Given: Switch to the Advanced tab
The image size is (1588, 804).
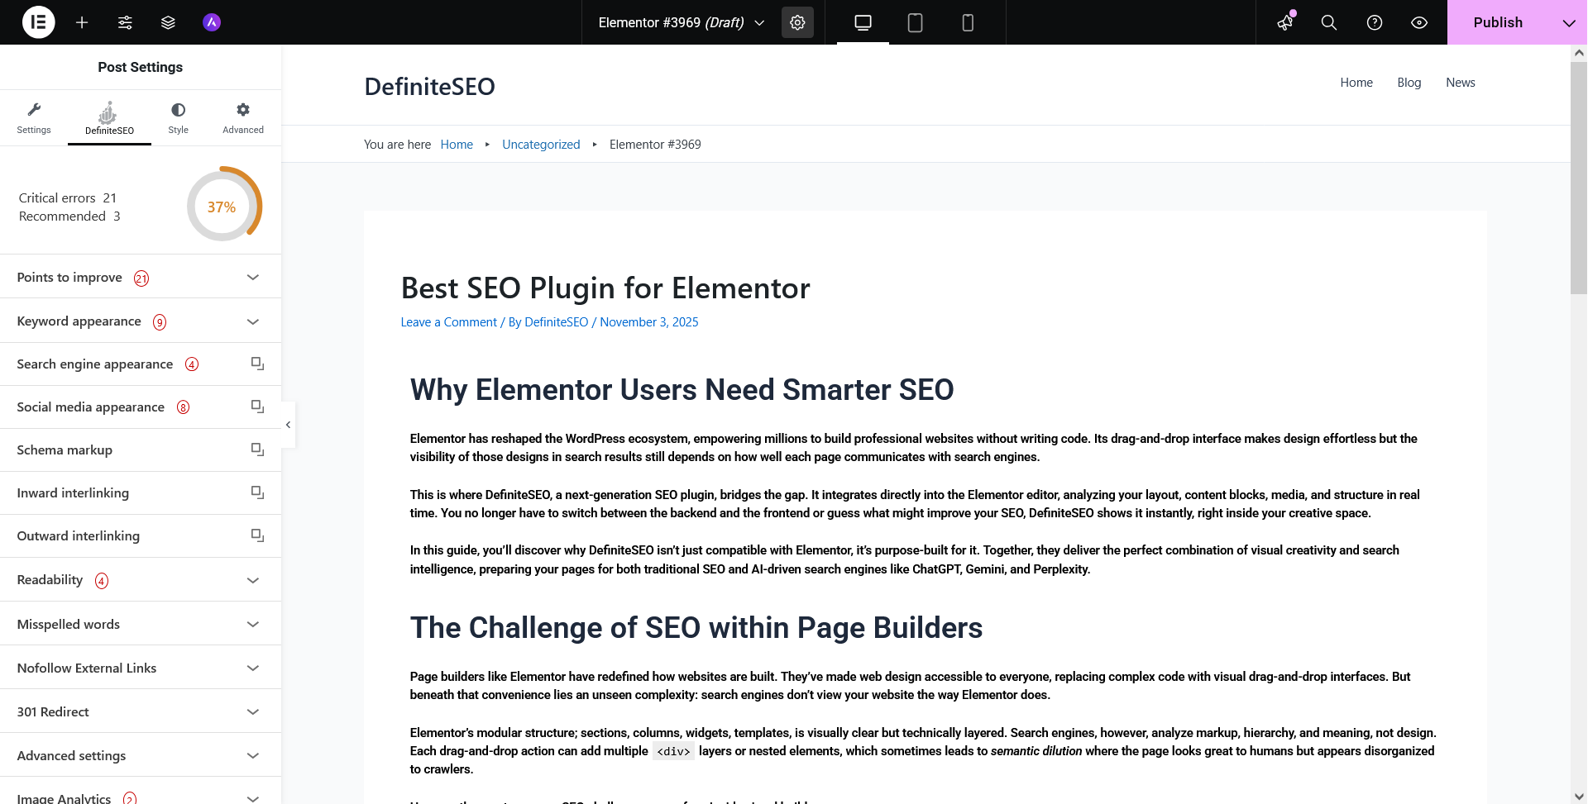Looking at the screenshot, I should coord(242,117).
